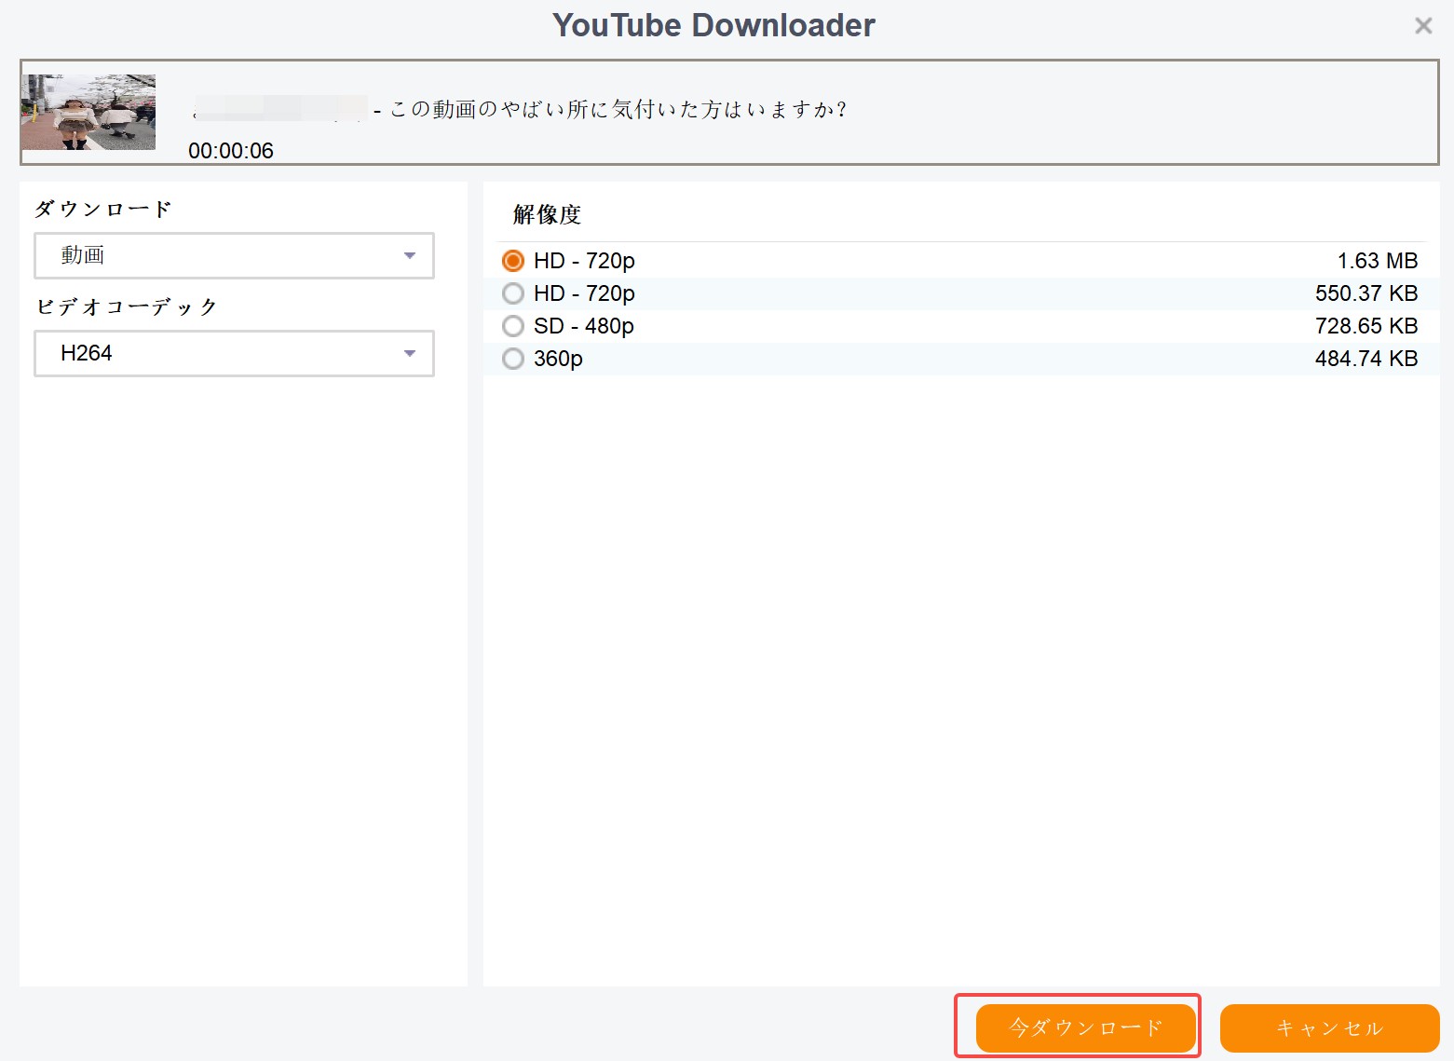This screenshot has width=1454, height=1061.
Task: Click the 00:00:06 duration text
Action: click(231, 151)
